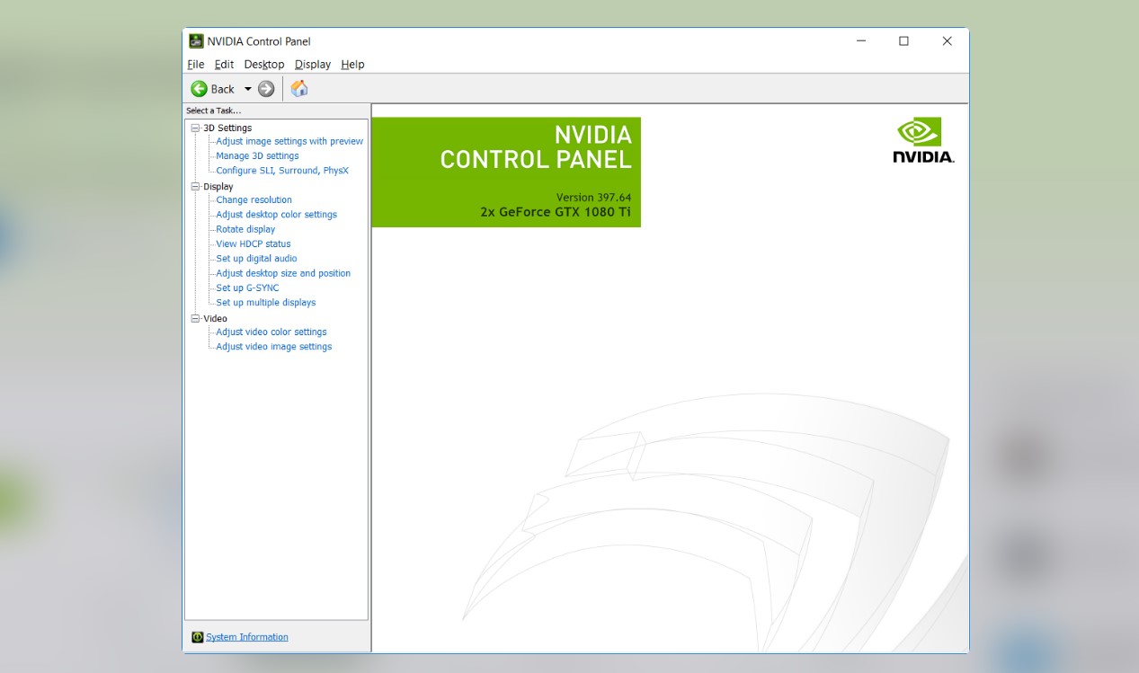This screenshot has height=673, width=1139.
Task: Click the 3D Settings category label
Action: [x=227, y=128]
